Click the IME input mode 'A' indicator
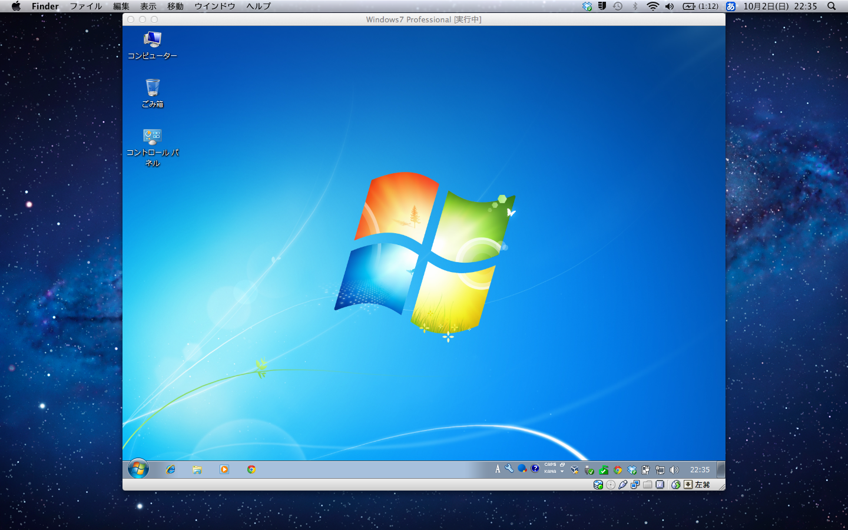848x530 pixels. point(498,469)
